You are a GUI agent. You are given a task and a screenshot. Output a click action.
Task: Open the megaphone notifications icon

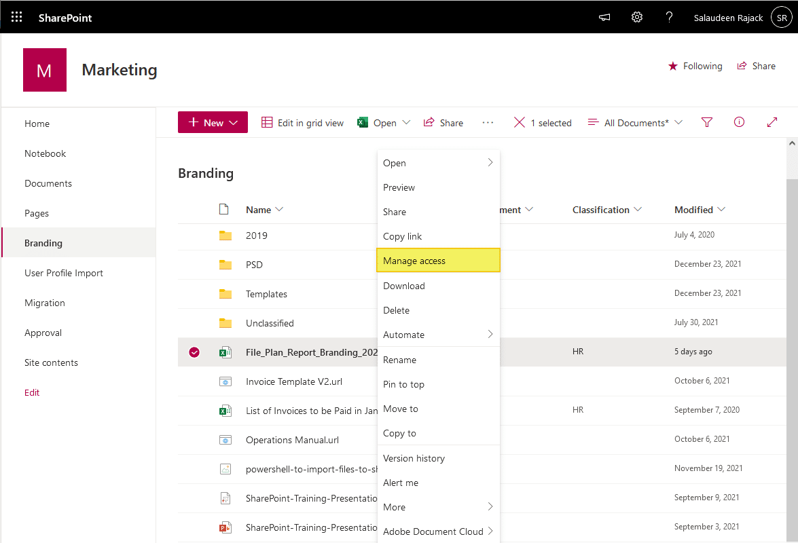click(x=604, y=17)
